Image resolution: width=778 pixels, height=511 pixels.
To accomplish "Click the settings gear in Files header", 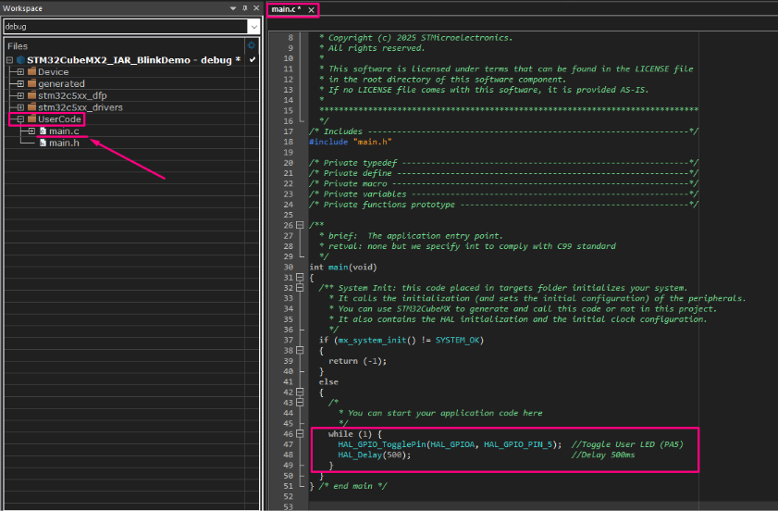I will coord(251,44).
